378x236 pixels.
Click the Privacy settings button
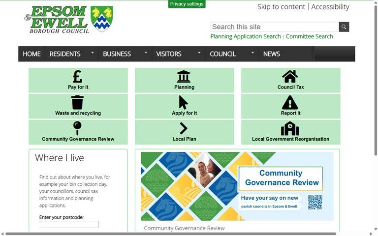(187, 4)
